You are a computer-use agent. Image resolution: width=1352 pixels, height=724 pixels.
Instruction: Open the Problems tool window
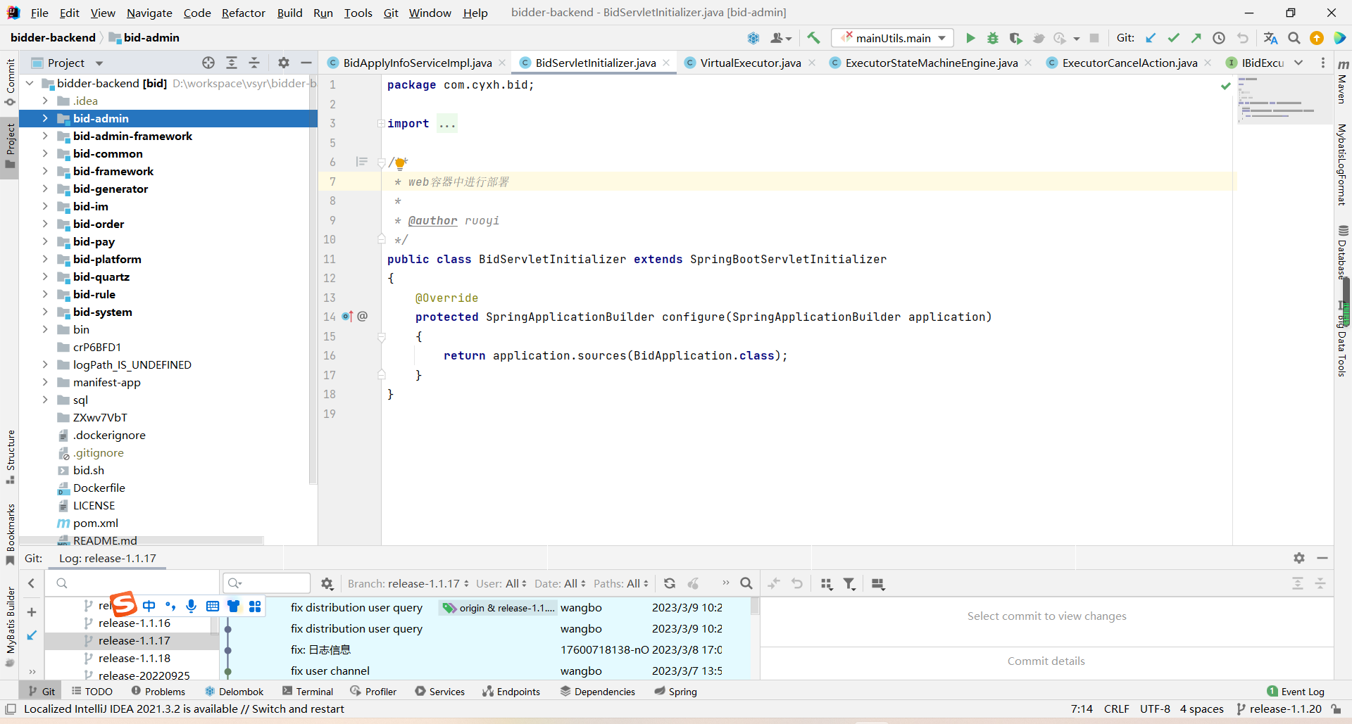coord(158,692)
